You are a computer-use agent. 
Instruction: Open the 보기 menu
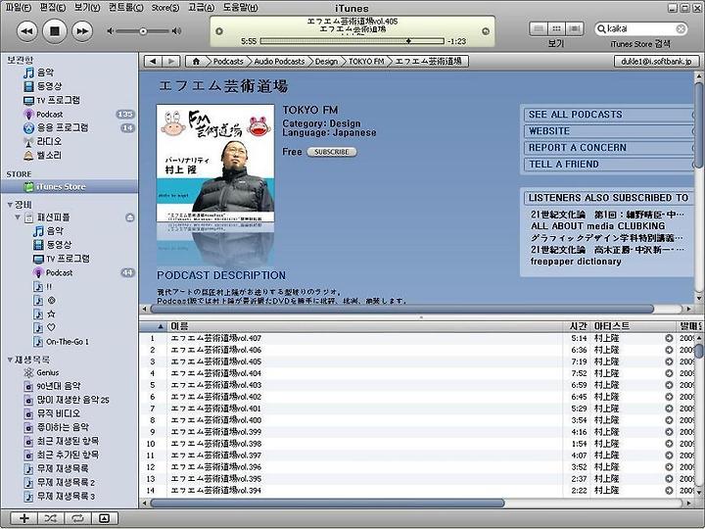(87, 7)
